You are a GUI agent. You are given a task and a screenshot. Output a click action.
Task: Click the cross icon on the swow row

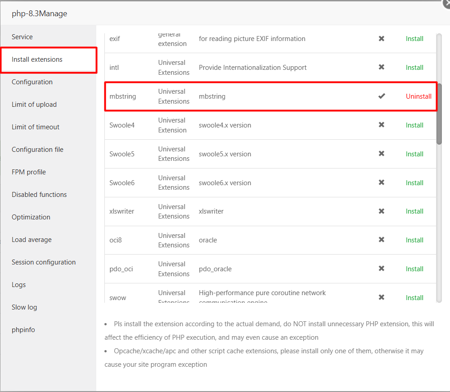[x=381, y=297]
